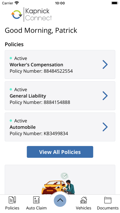Click the View All Policies button
This screenshot has height=213, width=120.
click(x=60, y=152)
